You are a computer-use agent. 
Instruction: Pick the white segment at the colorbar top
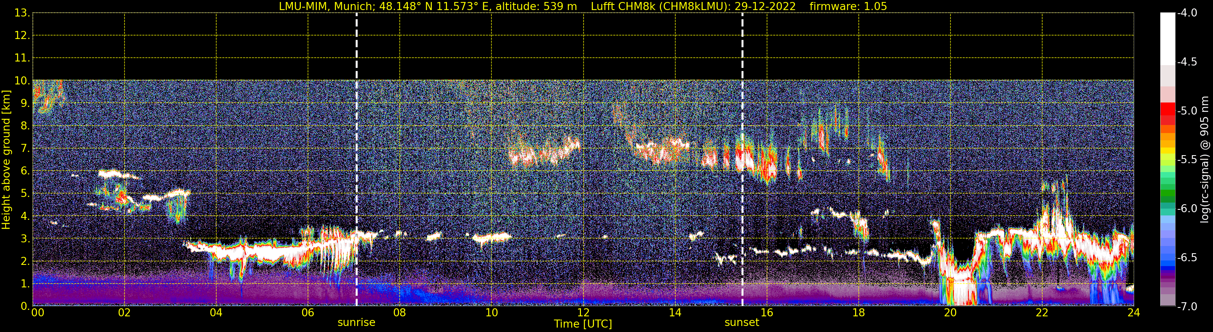tap(1167, 39)
